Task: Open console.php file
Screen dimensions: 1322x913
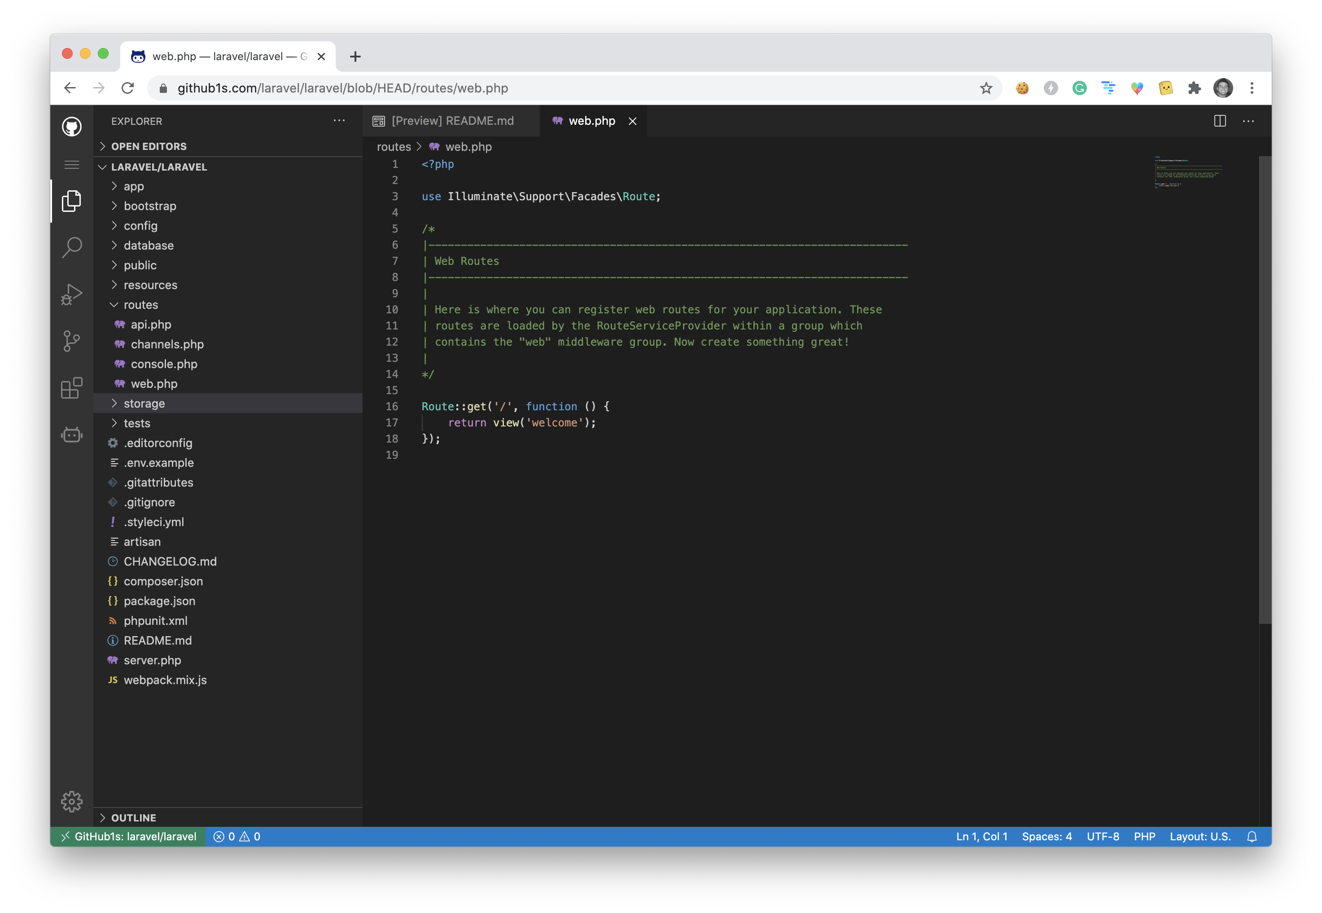Action: click(228, 364)
